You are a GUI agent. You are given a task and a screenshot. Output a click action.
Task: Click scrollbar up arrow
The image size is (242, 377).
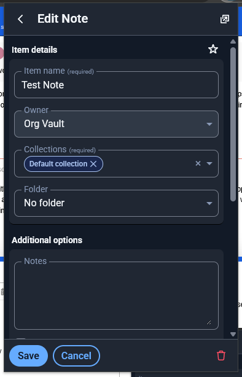pos(233,42)
